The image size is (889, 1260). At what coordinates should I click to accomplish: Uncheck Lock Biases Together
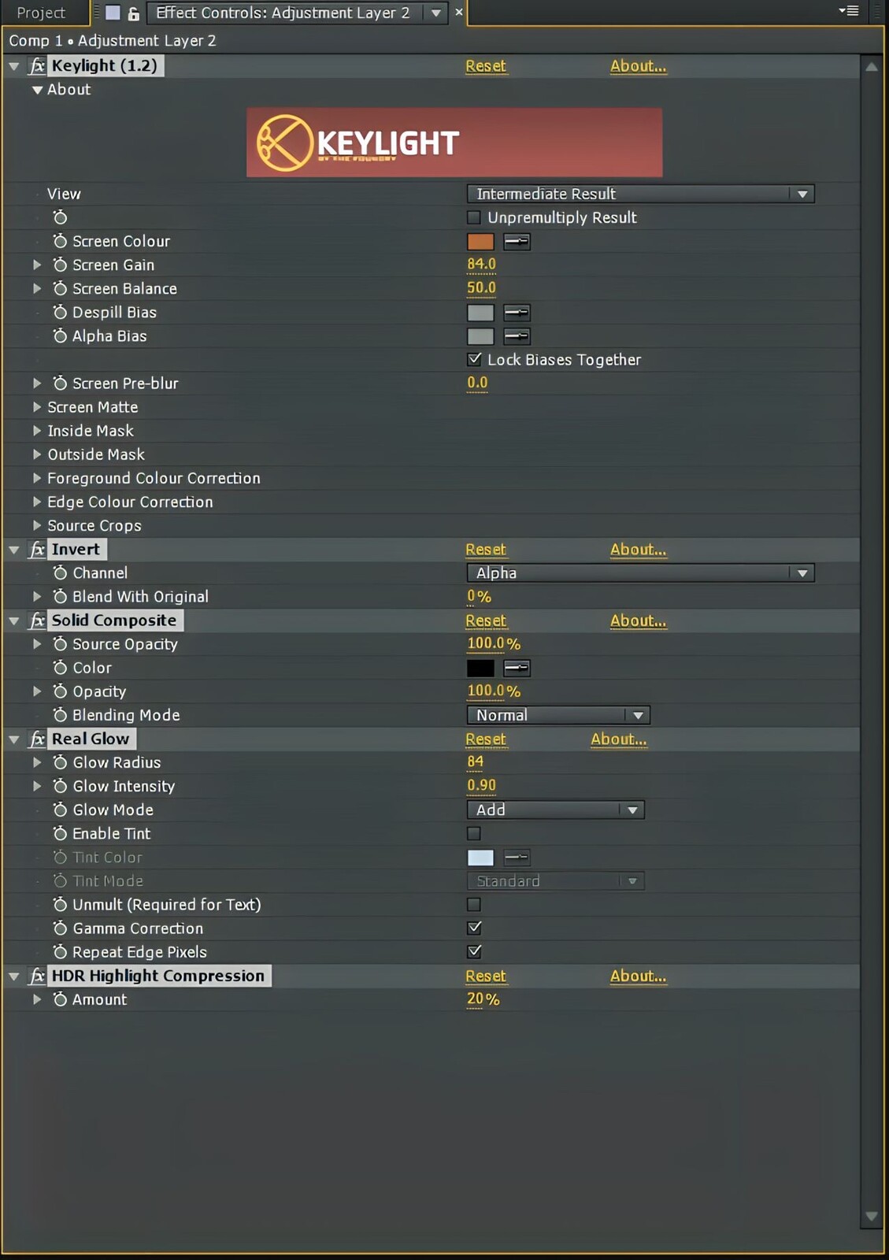coord(474,359)
